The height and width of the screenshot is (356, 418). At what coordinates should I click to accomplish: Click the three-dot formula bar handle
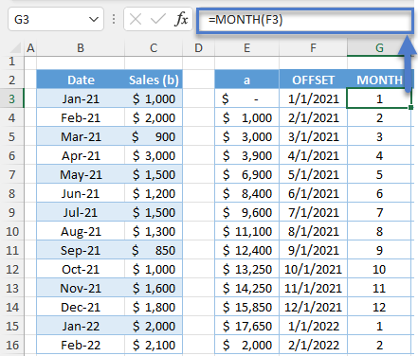pos(114,19)
